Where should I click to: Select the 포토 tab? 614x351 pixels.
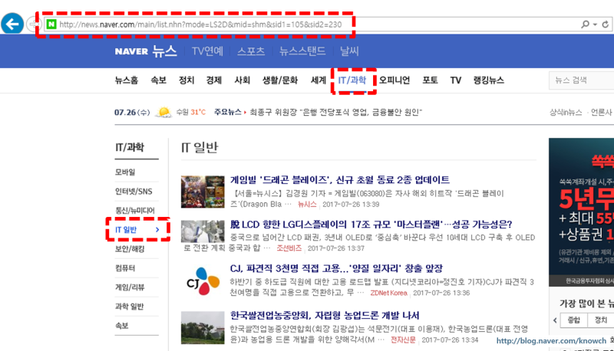tap(430, 80)
